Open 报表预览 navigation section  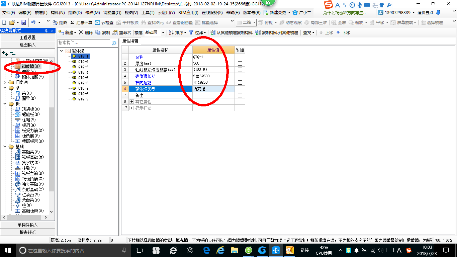[27, 232]
